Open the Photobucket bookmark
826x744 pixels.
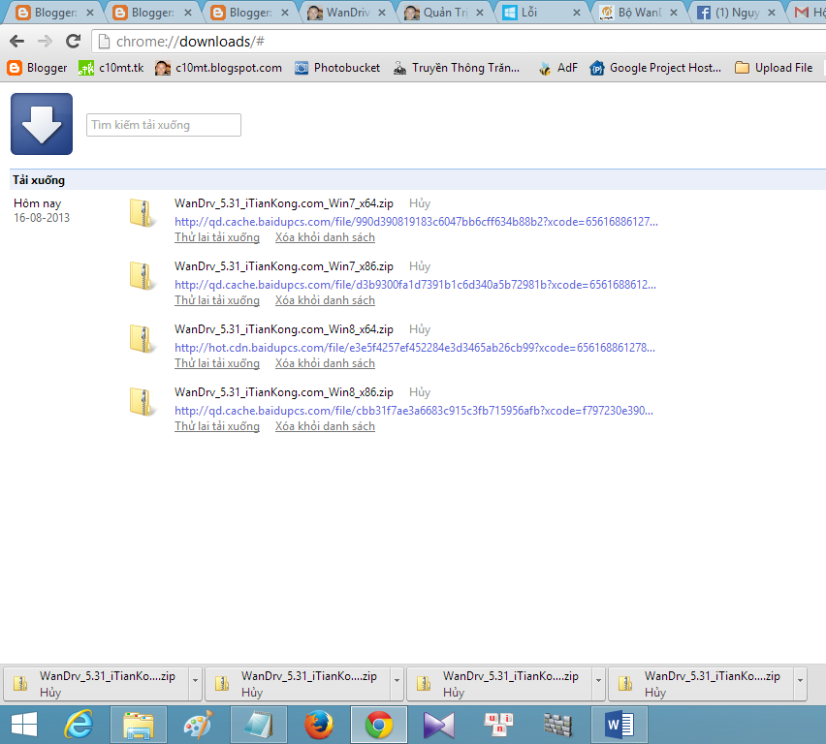(x=337, y=68)
